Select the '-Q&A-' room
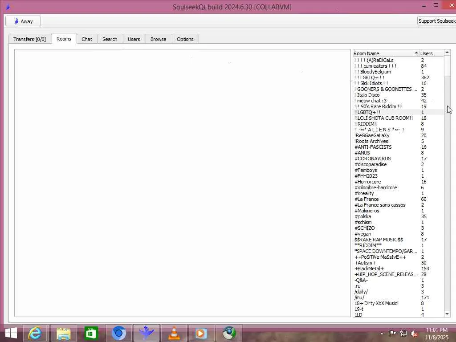Viewport: 456px width, 342px height. 398,281
